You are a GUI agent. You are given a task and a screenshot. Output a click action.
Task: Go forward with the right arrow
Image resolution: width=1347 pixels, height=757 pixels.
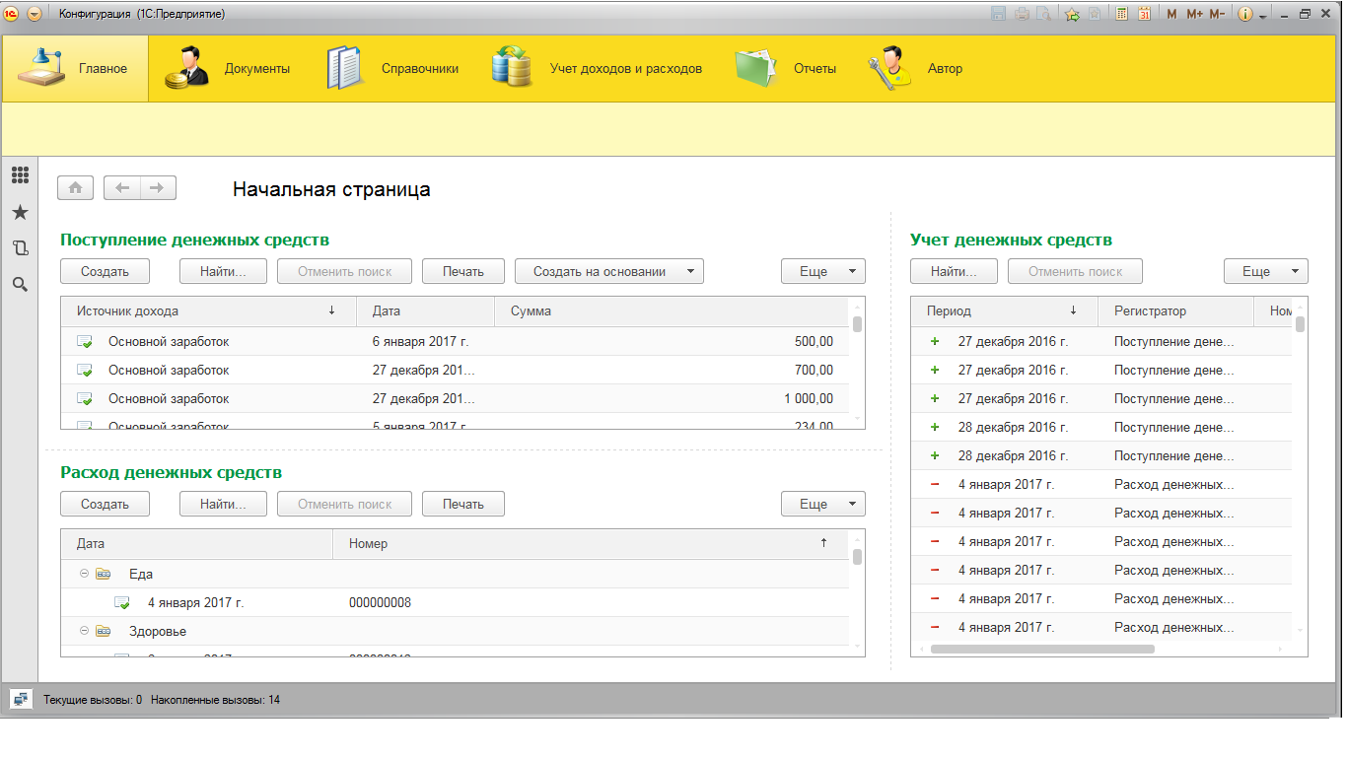158,188
